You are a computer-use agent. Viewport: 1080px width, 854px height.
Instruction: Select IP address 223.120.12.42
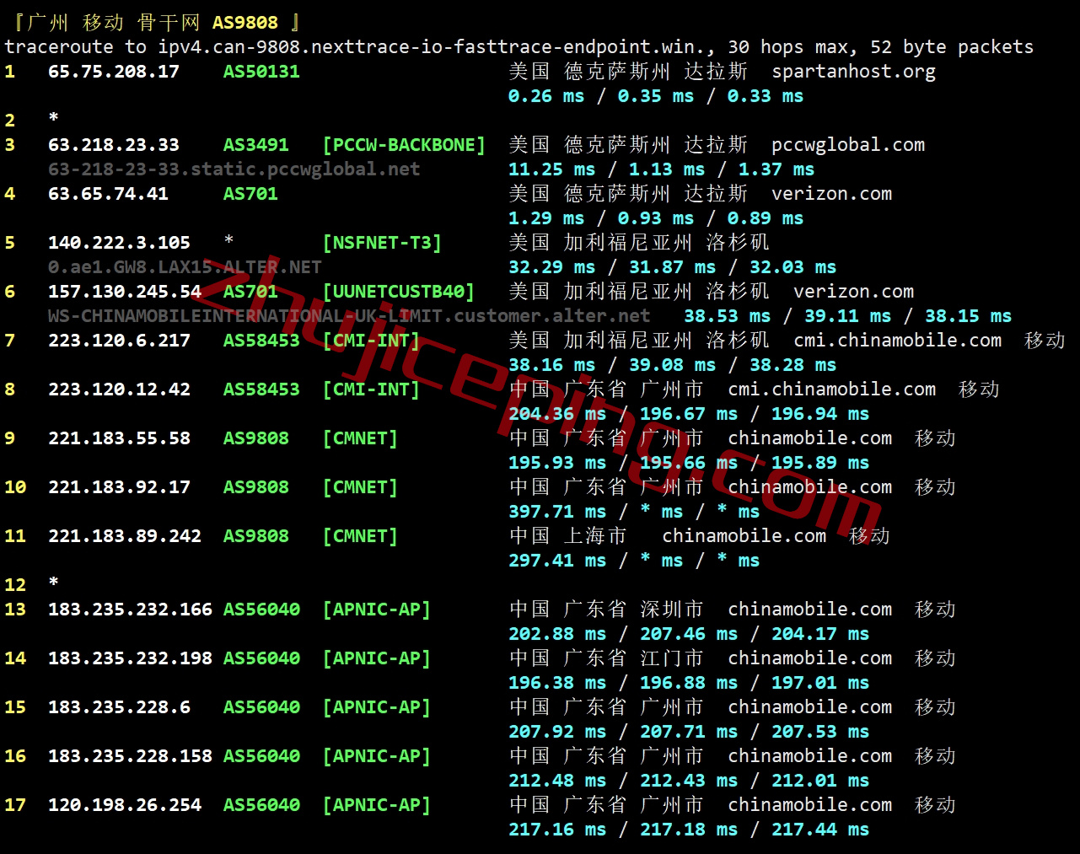click(x=119, y=389)
